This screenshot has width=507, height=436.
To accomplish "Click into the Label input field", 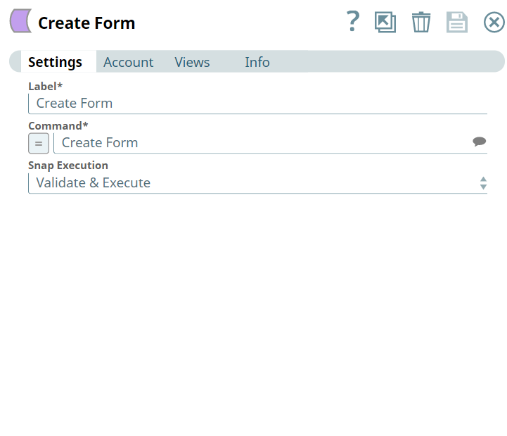I will (x=257, y=104).
